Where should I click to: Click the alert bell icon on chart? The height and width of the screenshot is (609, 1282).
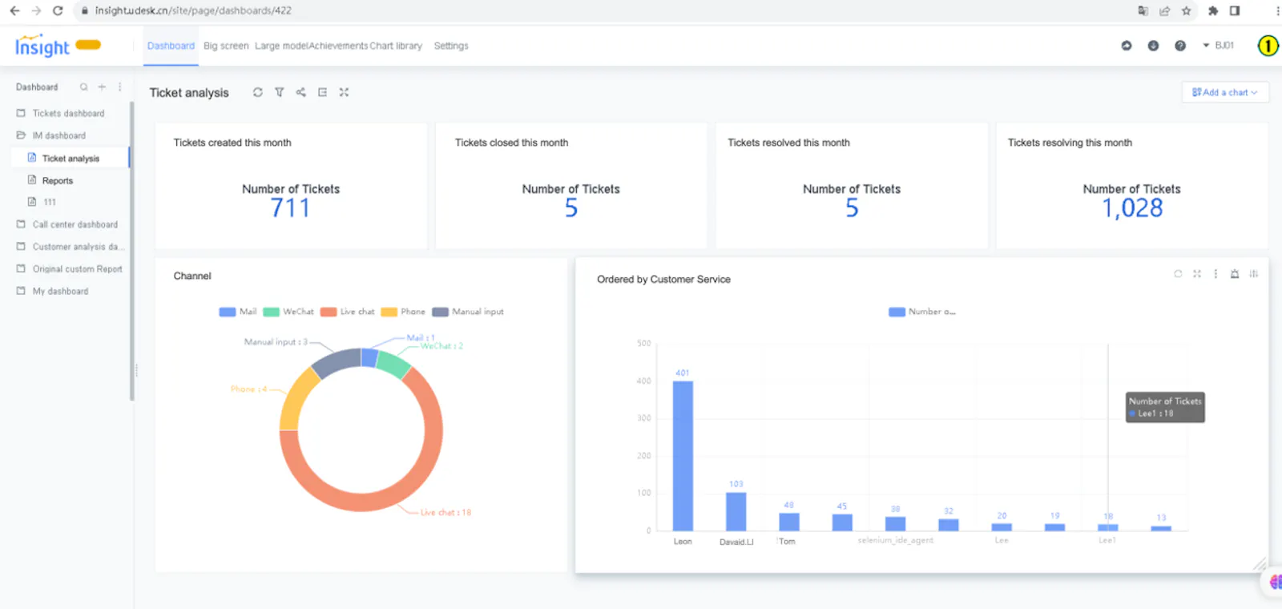pos(1235,273)
